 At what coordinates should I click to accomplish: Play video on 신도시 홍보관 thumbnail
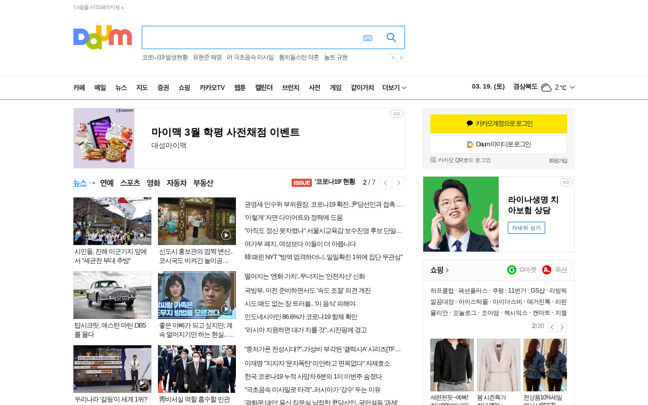pyautogui.click(x=226, y=235)
